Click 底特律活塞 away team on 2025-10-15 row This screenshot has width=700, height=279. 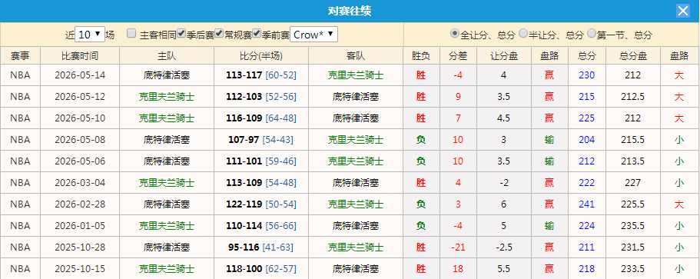[356, 269]
